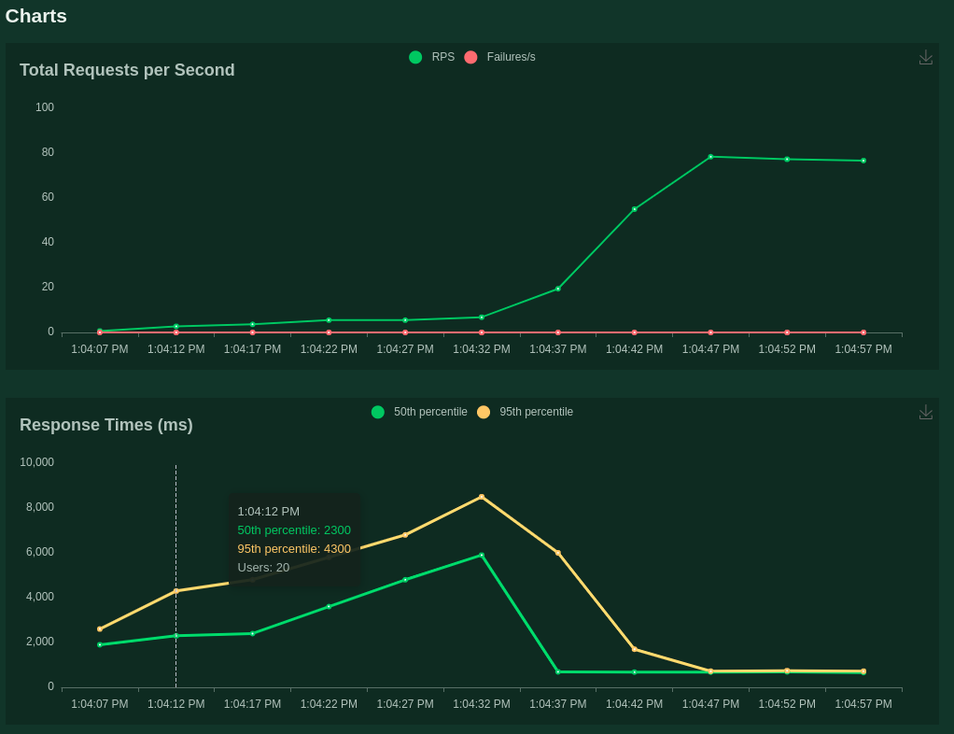
Task: Click the download icon on Response Times chart
Action: [x=925, y=412]
